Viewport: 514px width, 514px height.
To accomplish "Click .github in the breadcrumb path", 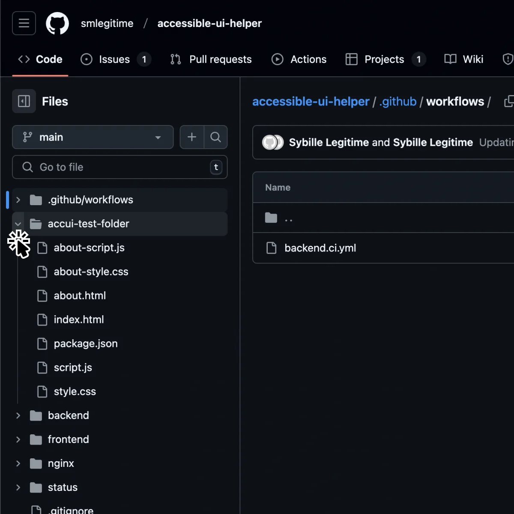I will click(x=398, y=102).
